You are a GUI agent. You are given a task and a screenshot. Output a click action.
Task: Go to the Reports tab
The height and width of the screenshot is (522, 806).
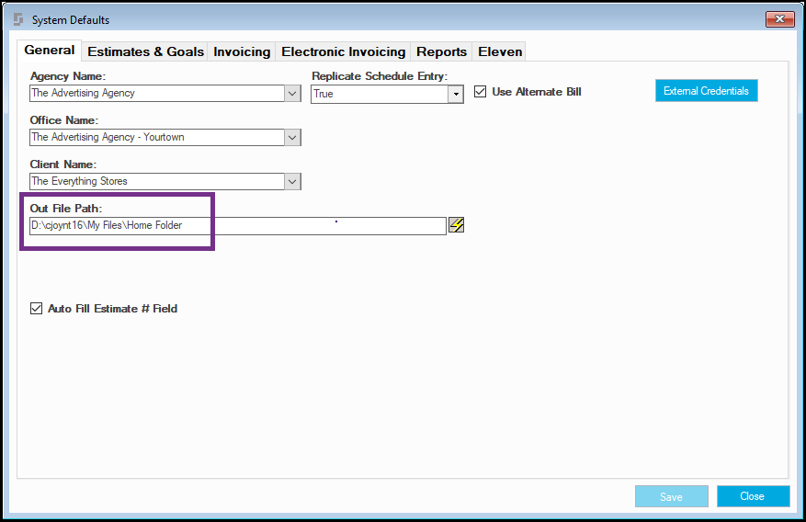441,51
